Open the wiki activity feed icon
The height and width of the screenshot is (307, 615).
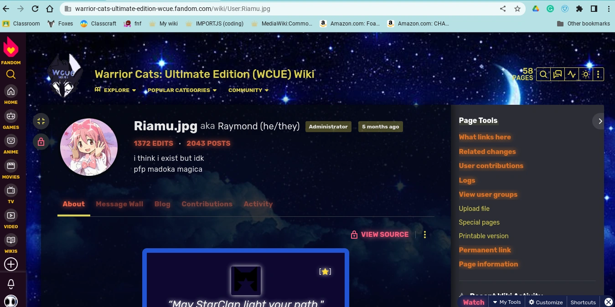571,74
